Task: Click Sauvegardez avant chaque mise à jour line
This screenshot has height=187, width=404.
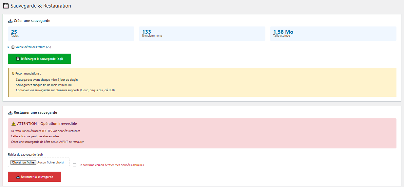Action: point(47,79)
